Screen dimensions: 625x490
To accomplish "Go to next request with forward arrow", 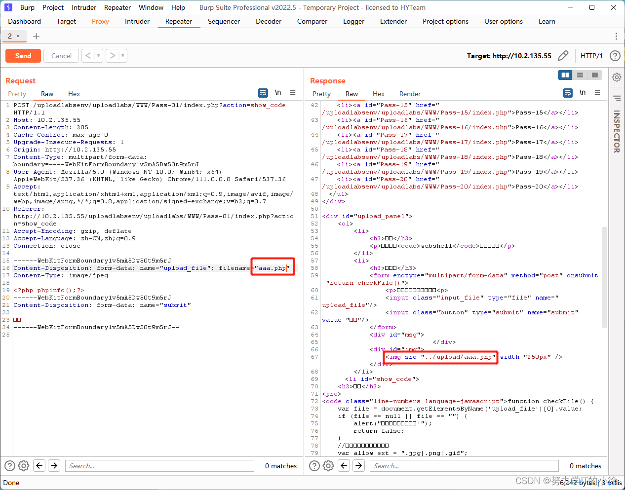I will coord(113,56).
